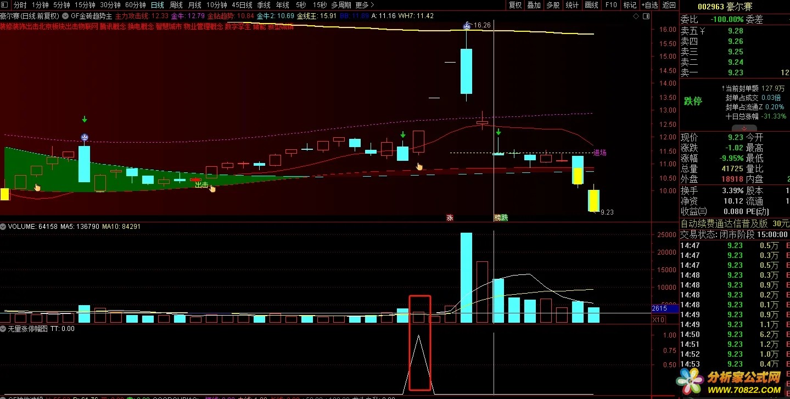The width and height of the screenshot is (790, 399).
Task: Switch to 30分钟 period
Action: pyautogui.click(x=110, y=5)
